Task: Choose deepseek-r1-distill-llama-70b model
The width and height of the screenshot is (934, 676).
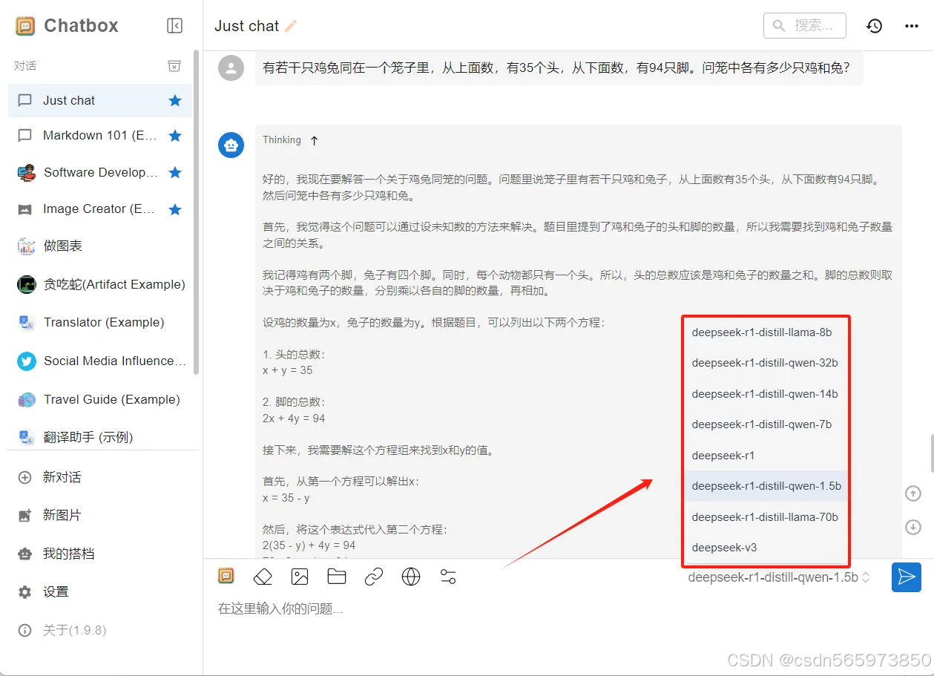Action: coord(766,516)
